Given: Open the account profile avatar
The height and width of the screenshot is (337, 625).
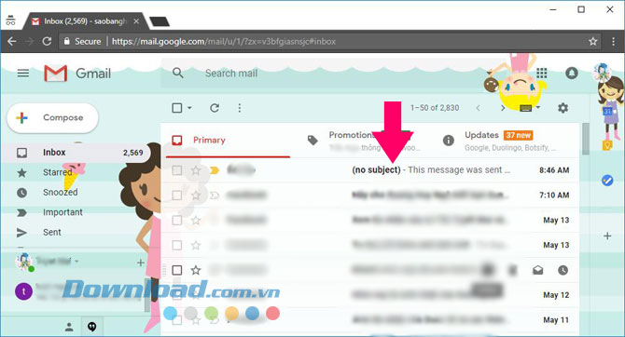Looking at the screenshot, I should [x=602, y=74].
